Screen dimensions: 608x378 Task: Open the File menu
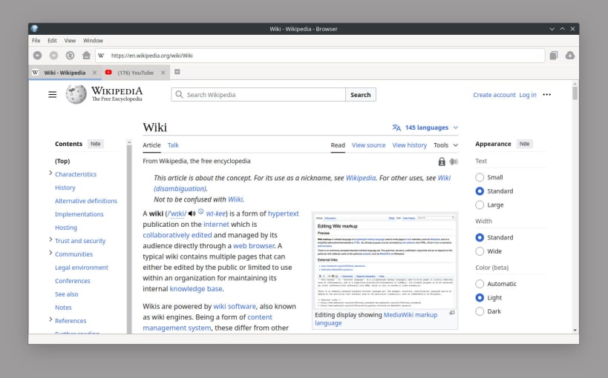36,41
